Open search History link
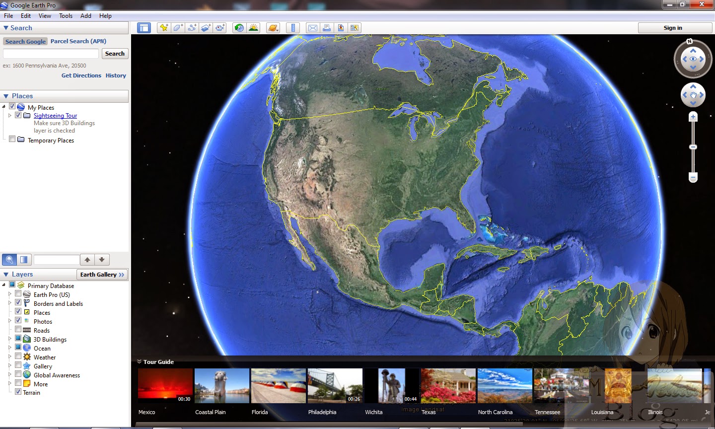This screenshot has width=715, height=429. click(x=116, y=75)
